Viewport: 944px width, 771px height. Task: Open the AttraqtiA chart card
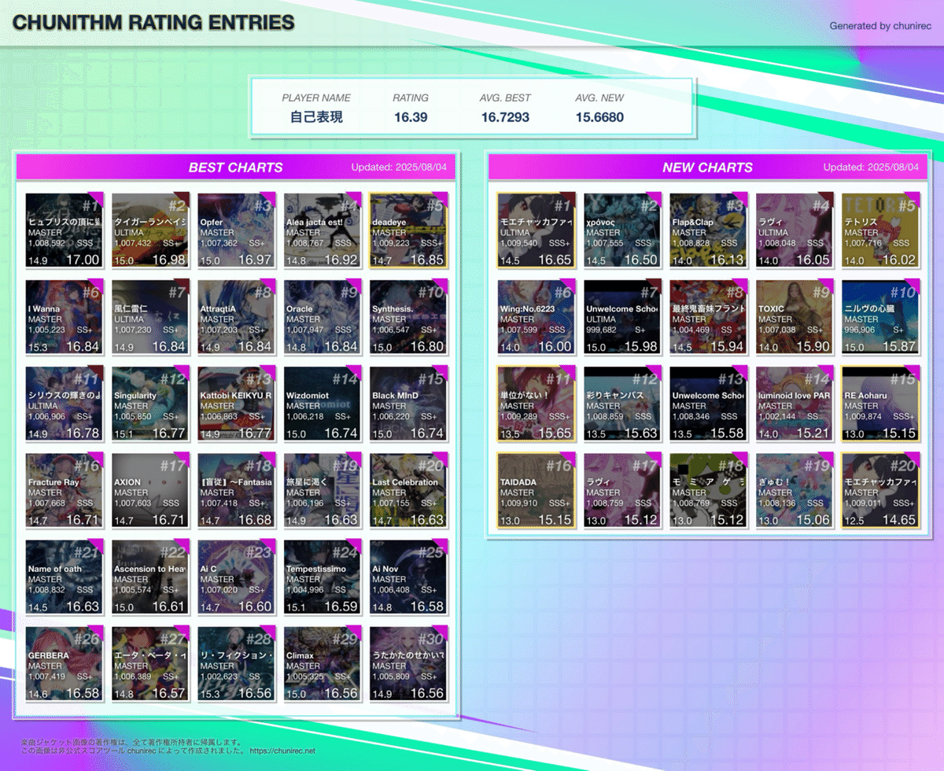tap(236, 317)
